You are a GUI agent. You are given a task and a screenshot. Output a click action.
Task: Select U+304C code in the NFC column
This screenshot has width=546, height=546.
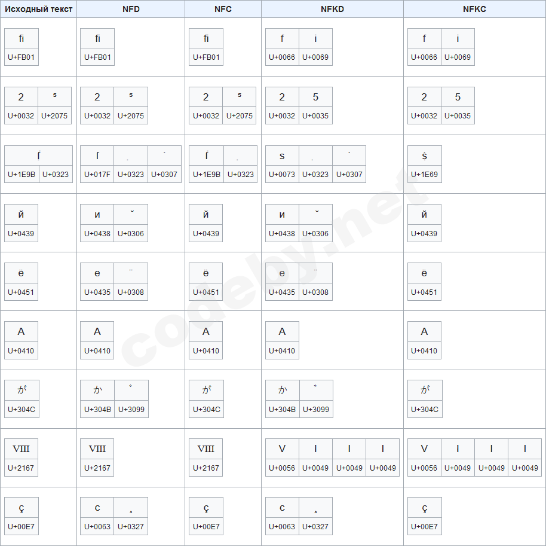207,409
